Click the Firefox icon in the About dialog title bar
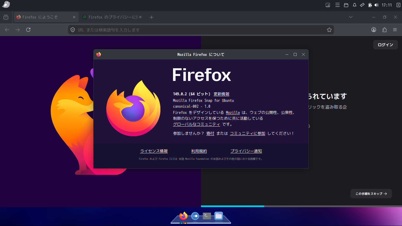Screen dimensions: 402x226 (x=99, y=54)
